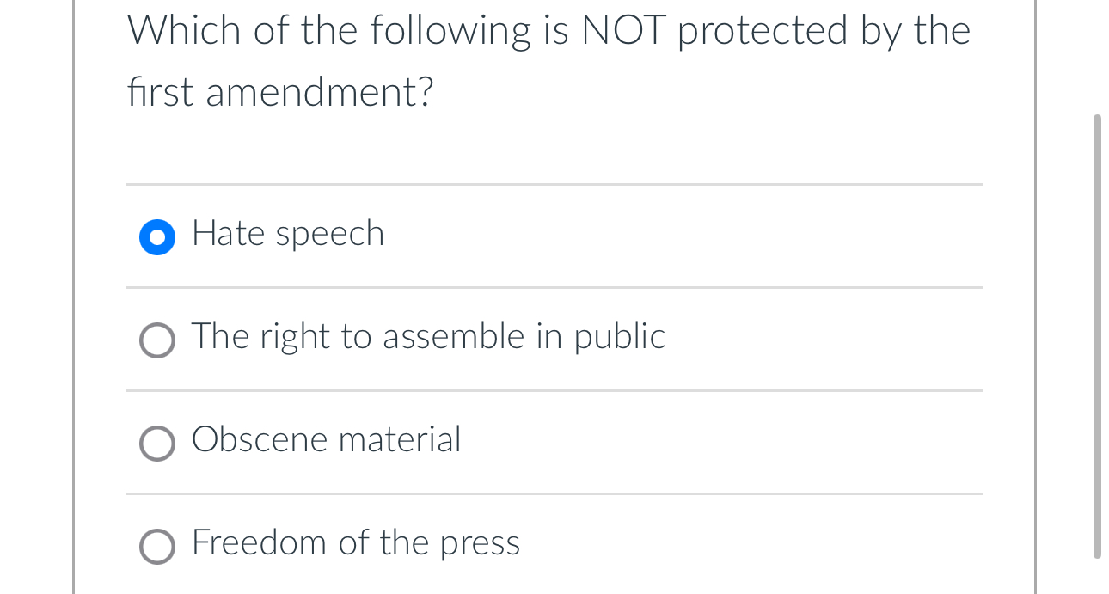Click the empty circle beside Obscene material
The image size is (1109, 594).
(x=157, y=444)
